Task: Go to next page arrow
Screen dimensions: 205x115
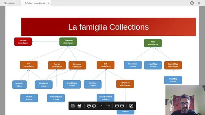Action: (x=94, y=106)
